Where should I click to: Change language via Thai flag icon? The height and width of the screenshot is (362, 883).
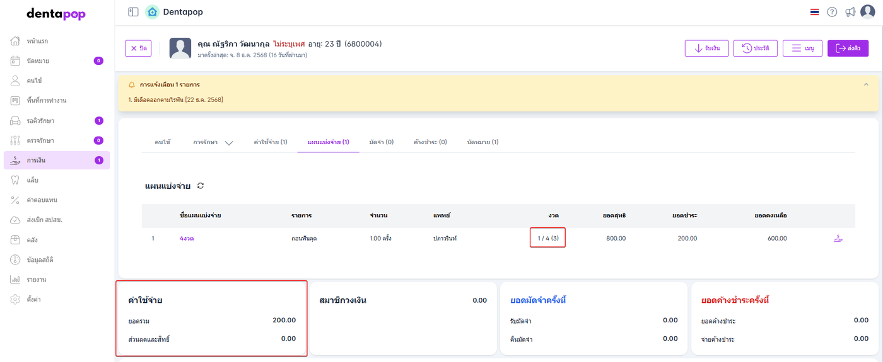click(x=814, y=12)
